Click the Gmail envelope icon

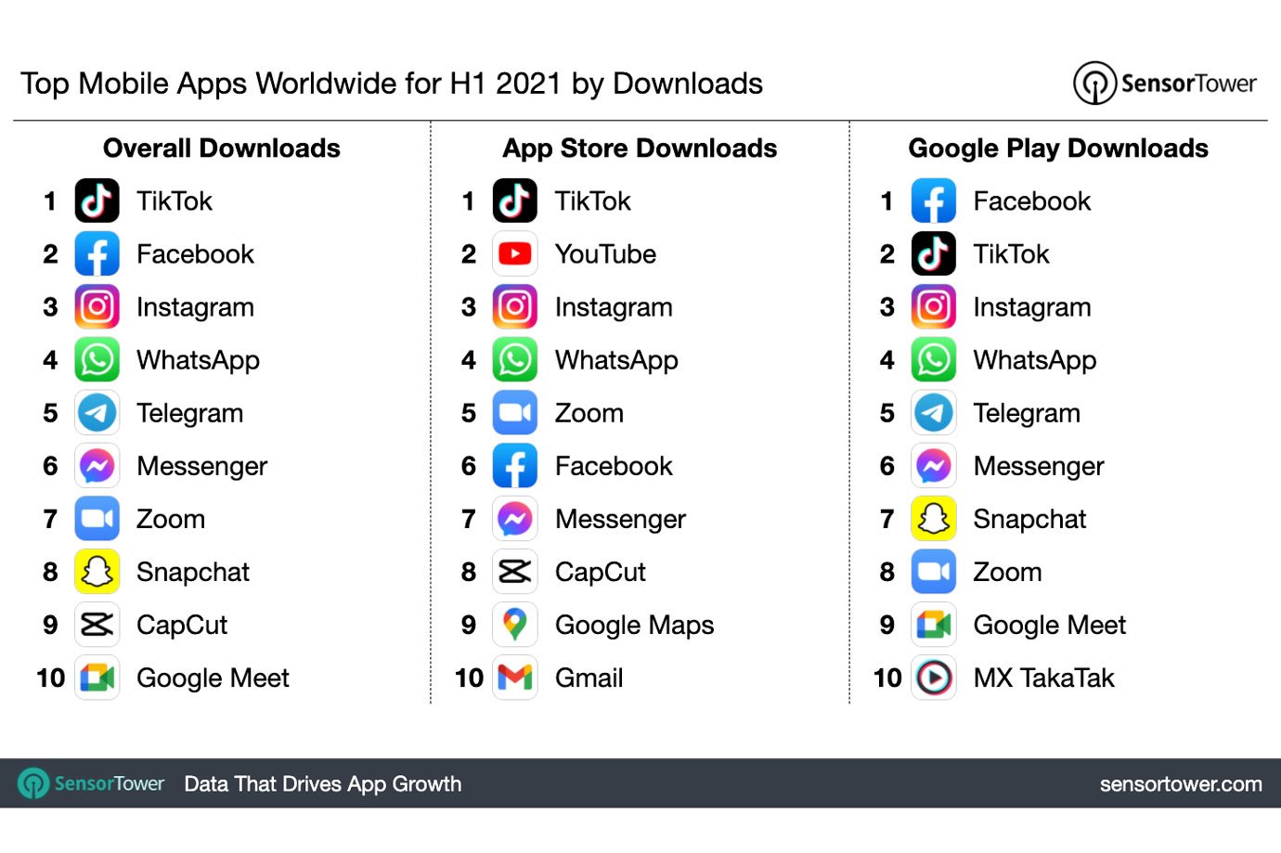(515, 678)
